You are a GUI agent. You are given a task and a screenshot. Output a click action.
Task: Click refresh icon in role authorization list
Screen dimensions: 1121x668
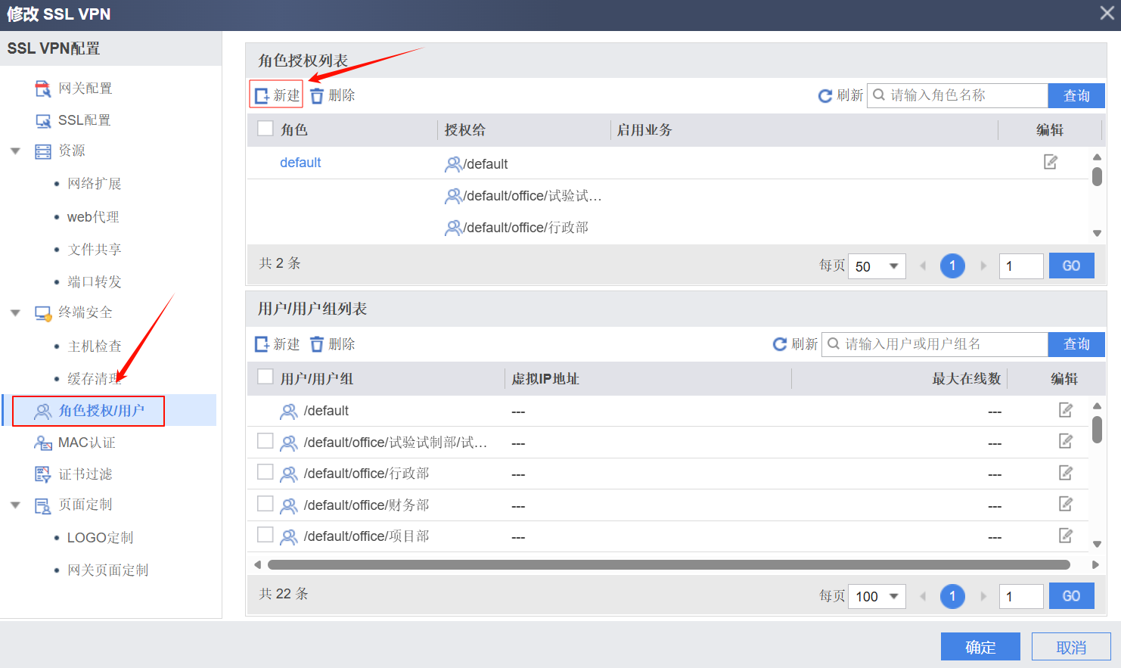(825, 96)
